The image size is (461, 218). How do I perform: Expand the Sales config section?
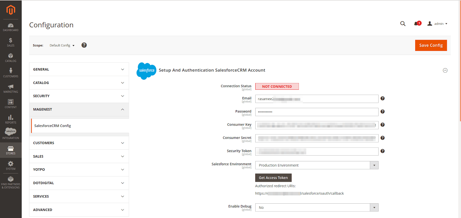coord(79,156)
